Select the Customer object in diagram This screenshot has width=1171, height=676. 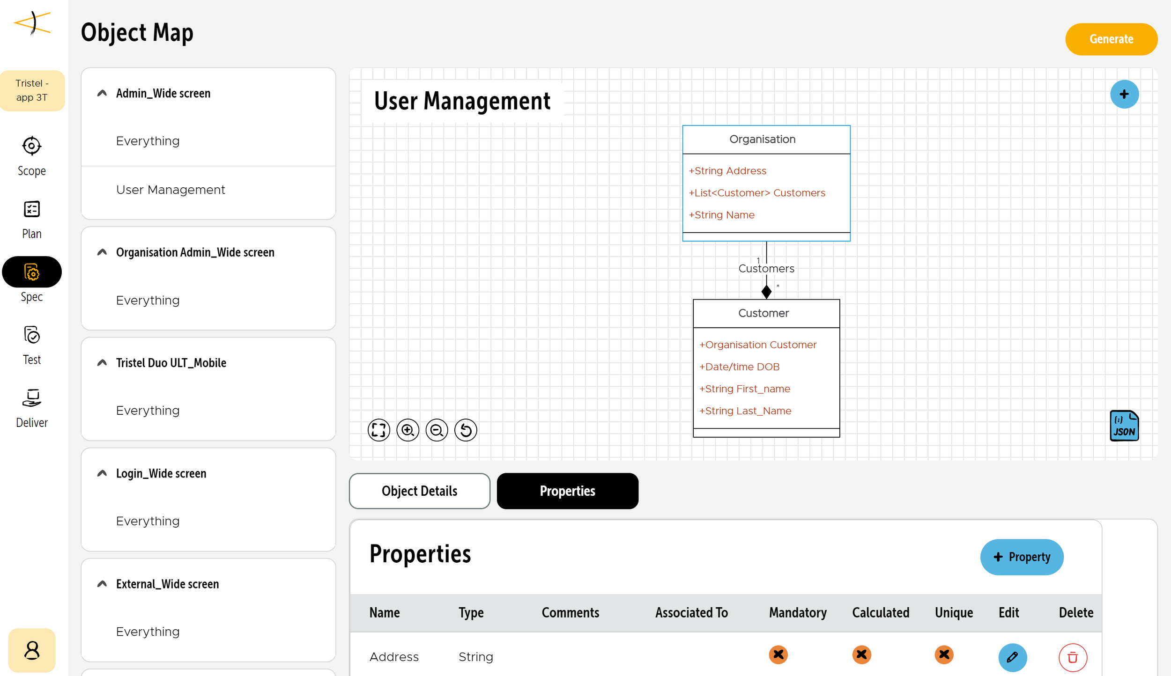point(763,313)
